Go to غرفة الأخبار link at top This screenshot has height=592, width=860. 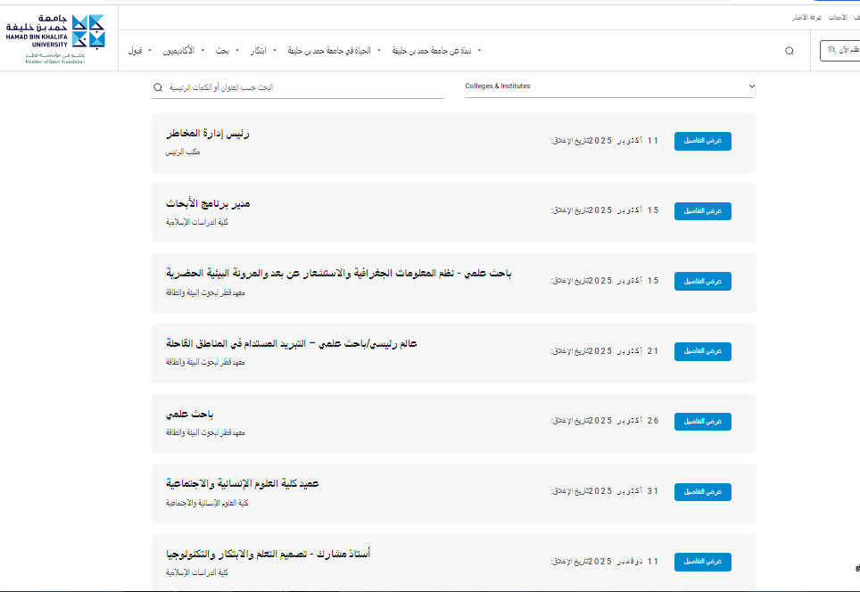click(806, 17)
